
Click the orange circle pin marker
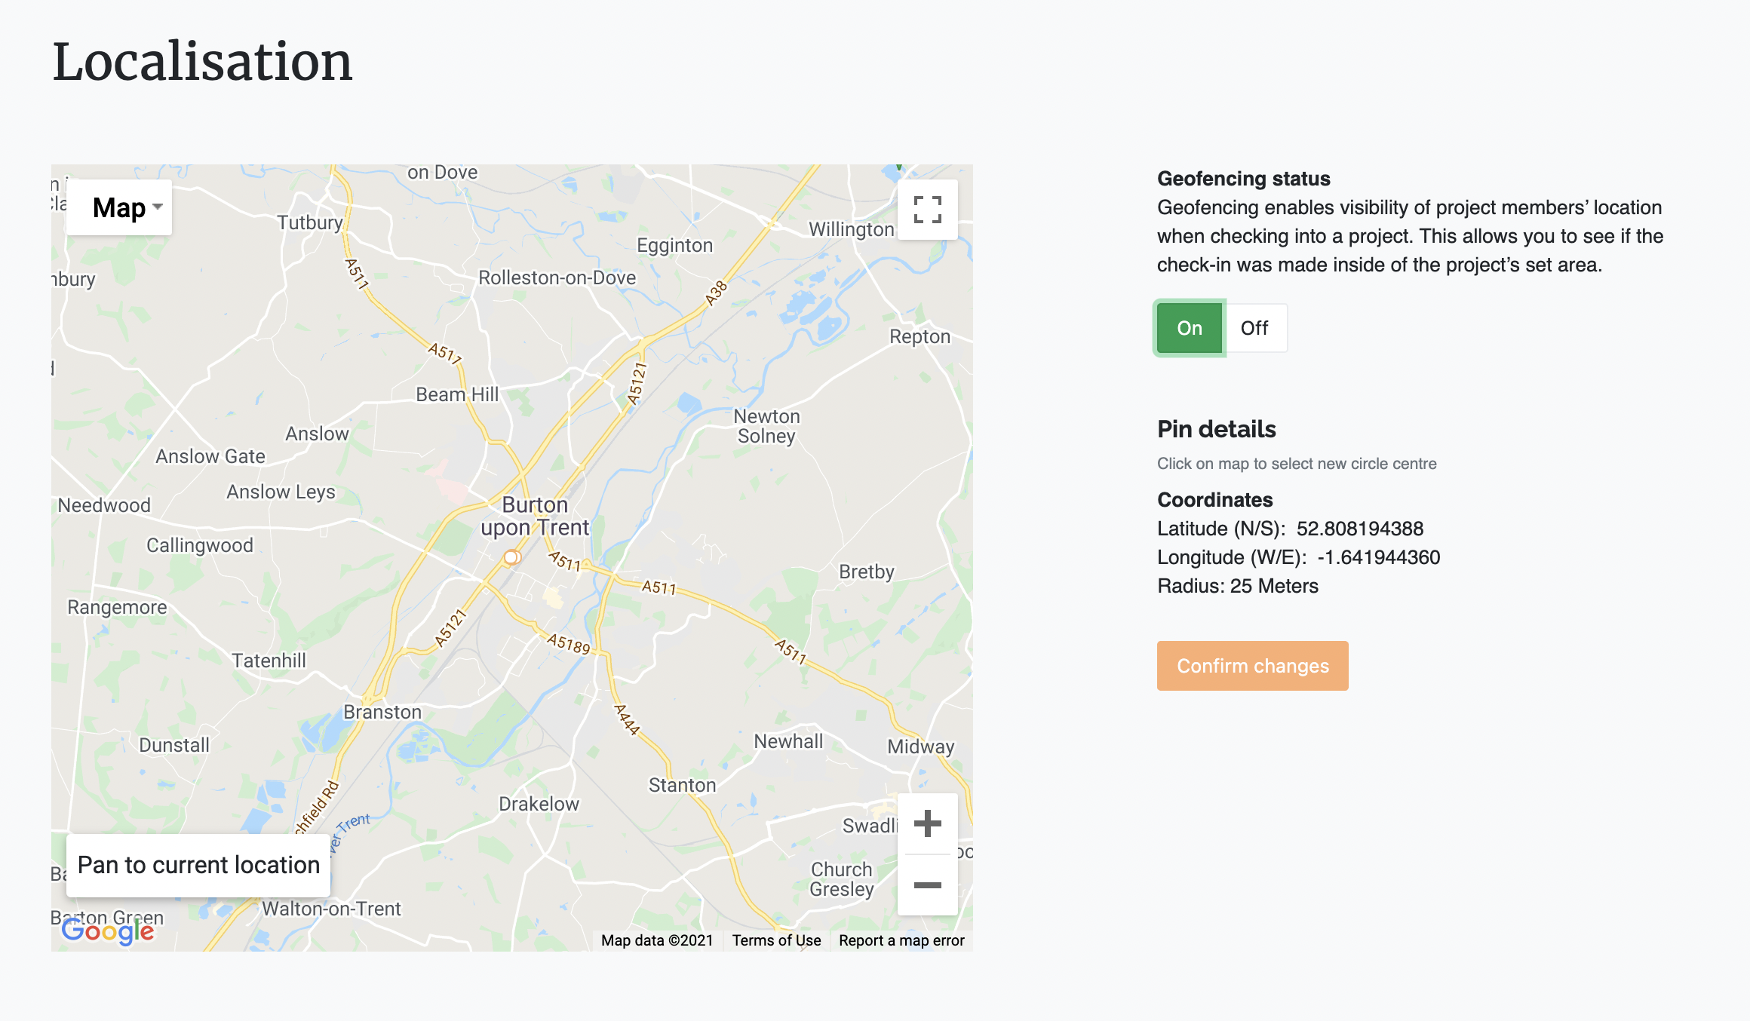(x=511, y=557)
